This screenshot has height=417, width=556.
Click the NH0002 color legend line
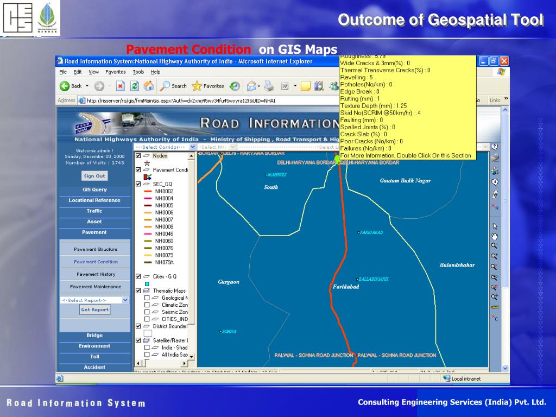tap(148, 191)
